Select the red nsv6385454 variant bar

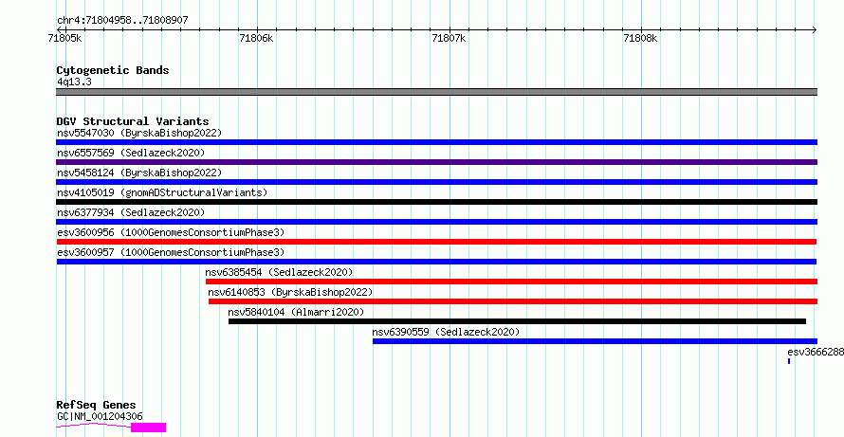(511, 282)
